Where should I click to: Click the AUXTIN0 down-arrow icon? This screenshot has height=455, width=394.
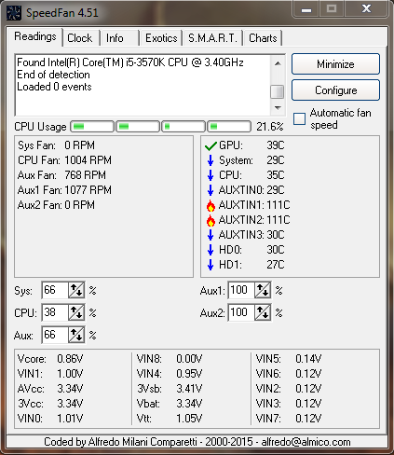point(211,190)
